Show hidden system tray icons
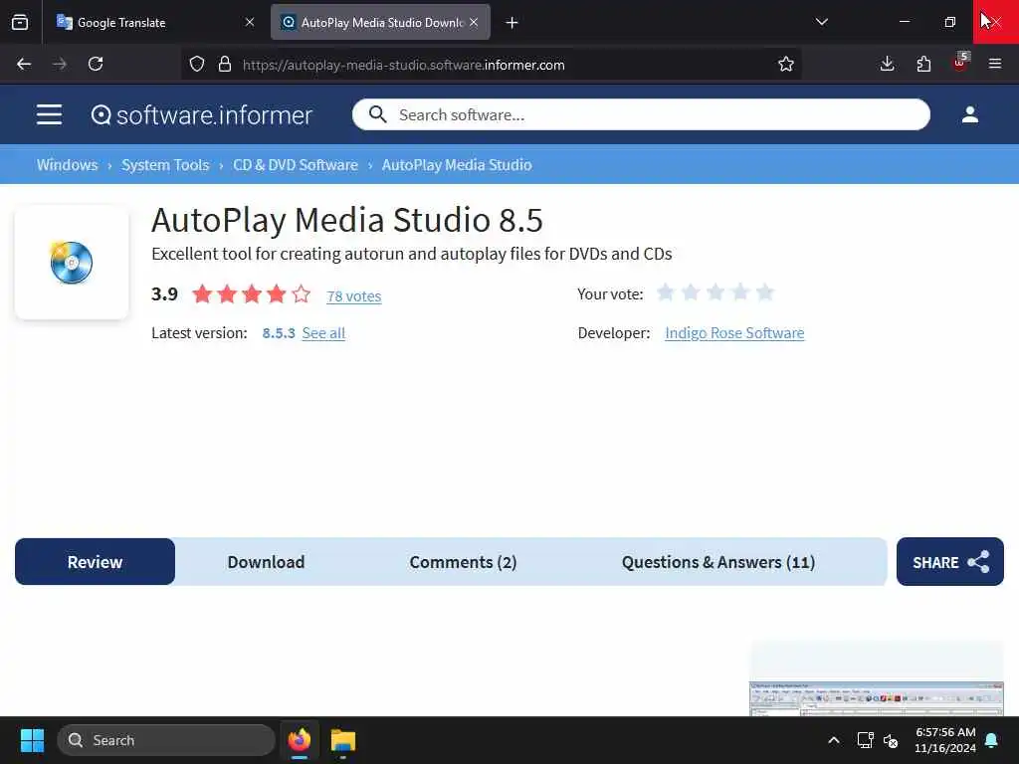 coord(834,740)
